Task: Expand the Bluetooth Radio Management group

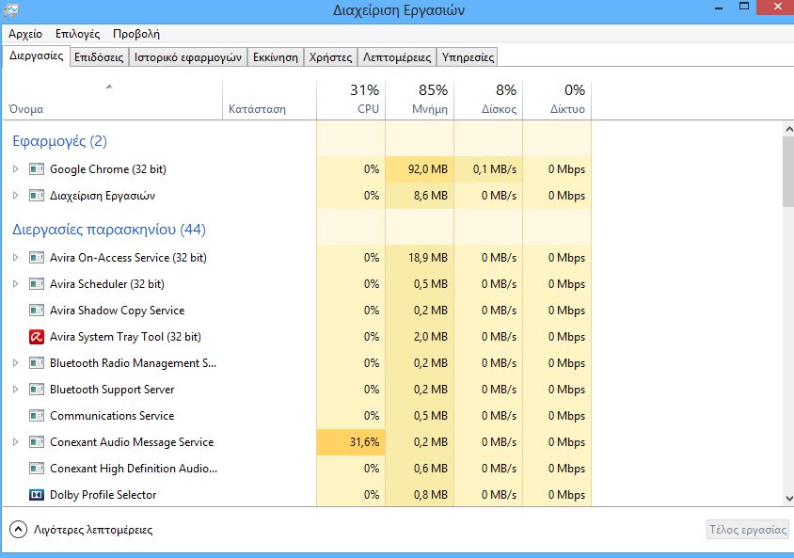Action: [x=16, y=363]
